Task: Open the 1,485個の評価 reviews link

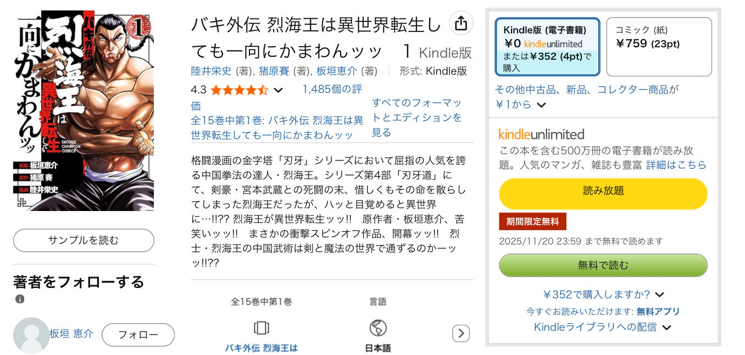Action: 332,90
